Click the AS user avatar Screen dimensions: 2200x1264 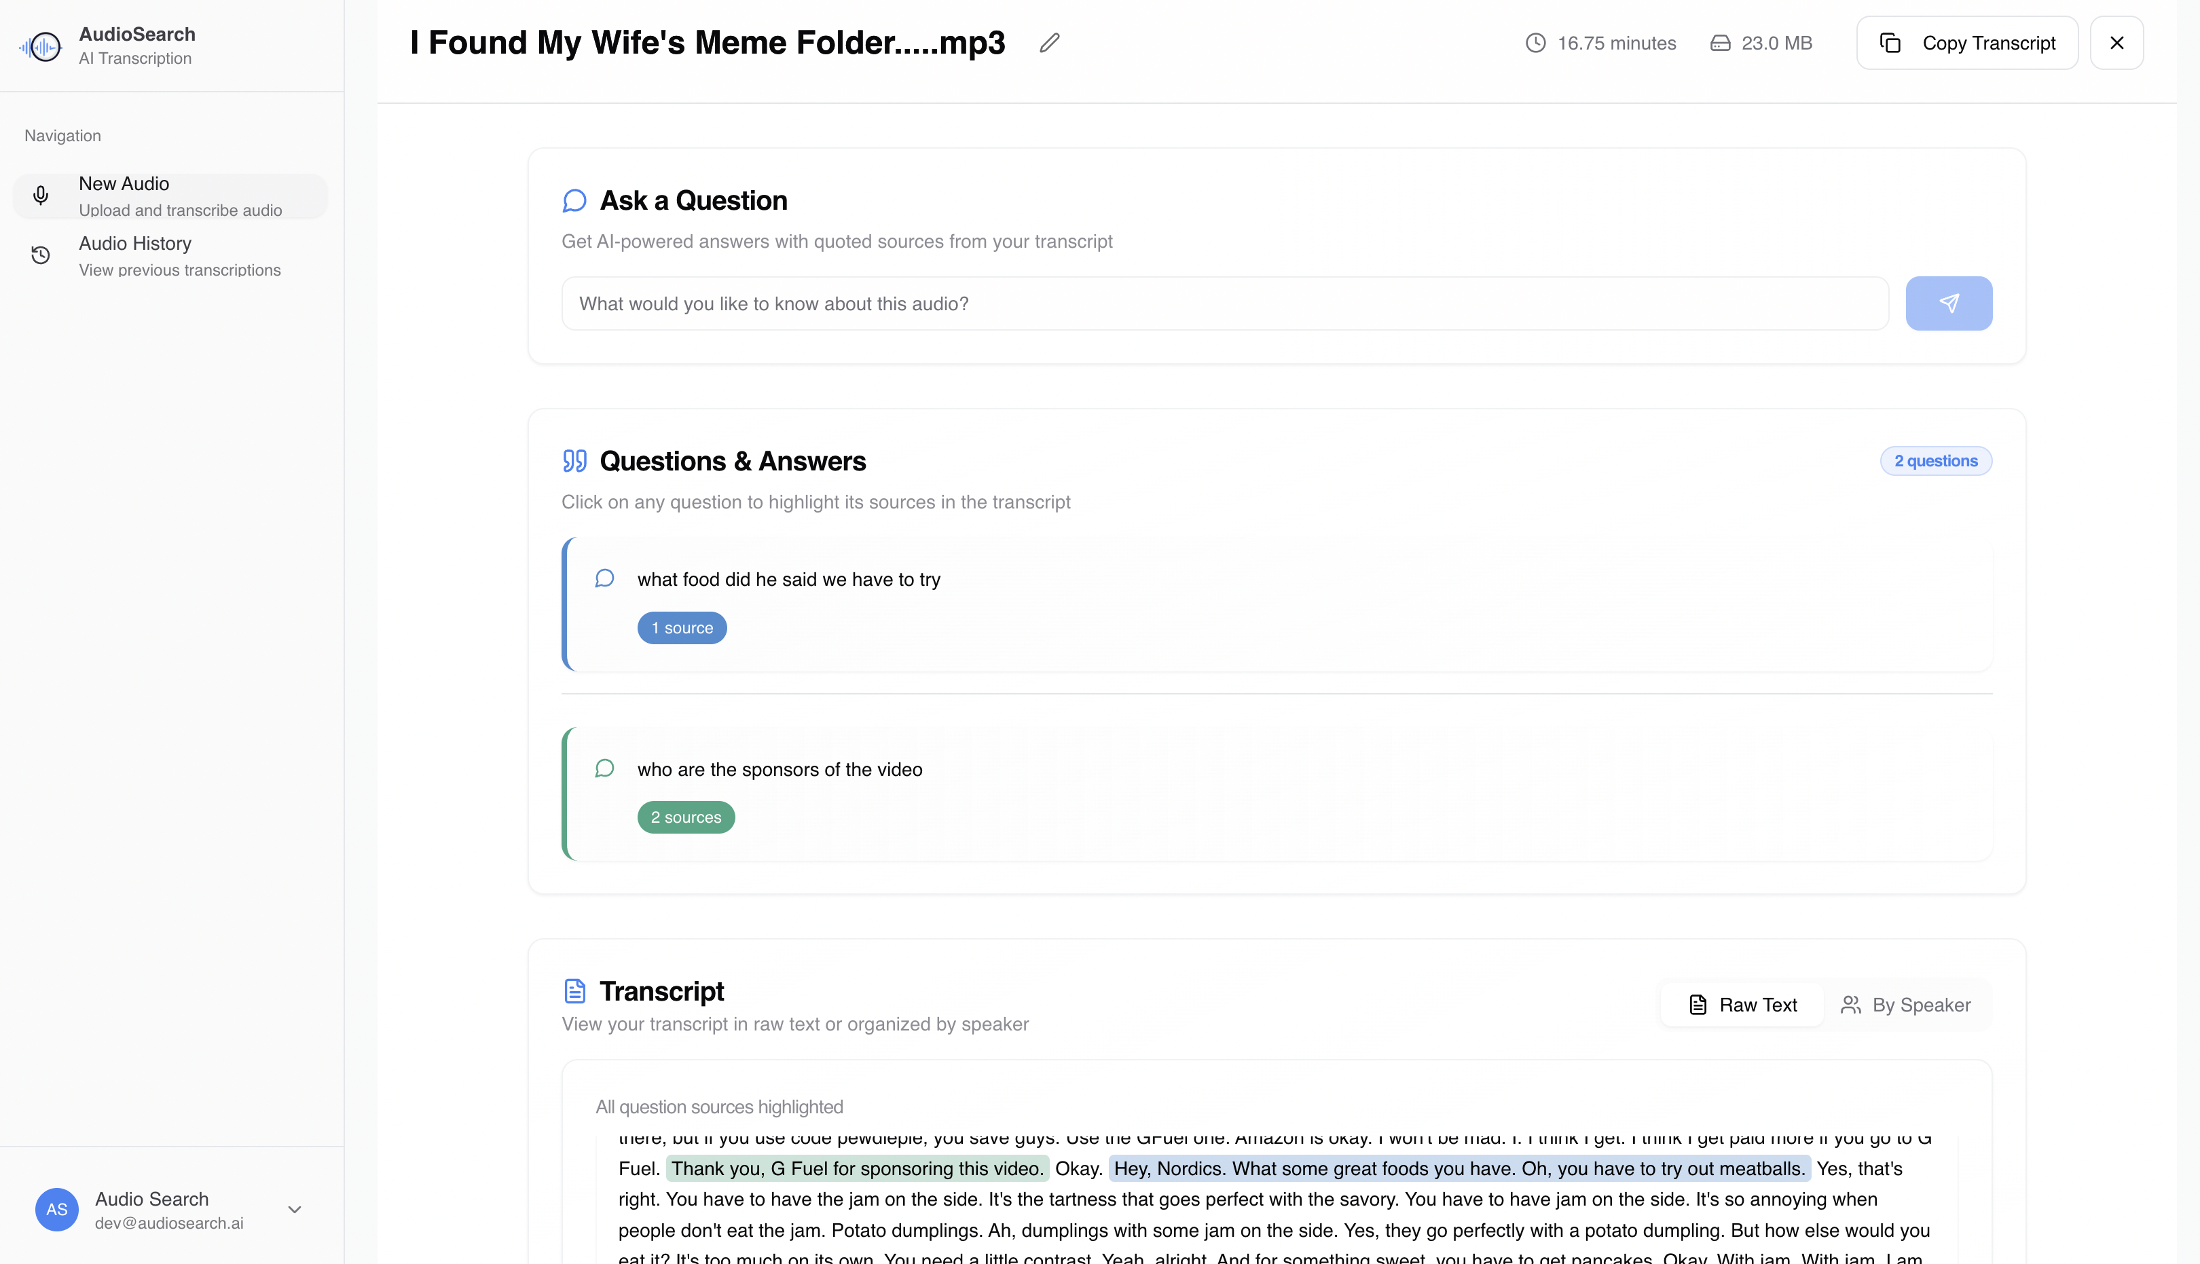pyautogui.click(x=56, y=1209)
